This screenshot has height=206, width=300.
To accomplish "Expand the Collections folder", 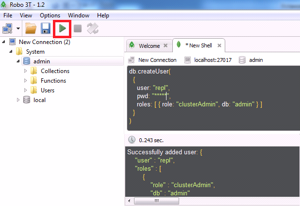I will (26, 71).
